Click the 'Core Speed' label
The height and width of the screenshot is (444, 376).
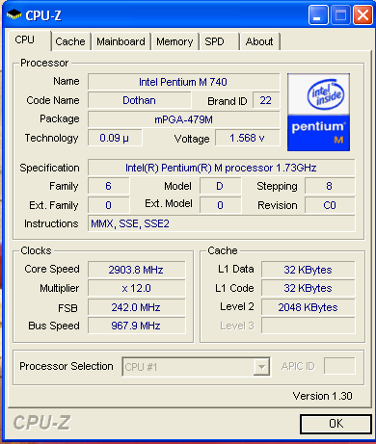(x=52, y=269)
